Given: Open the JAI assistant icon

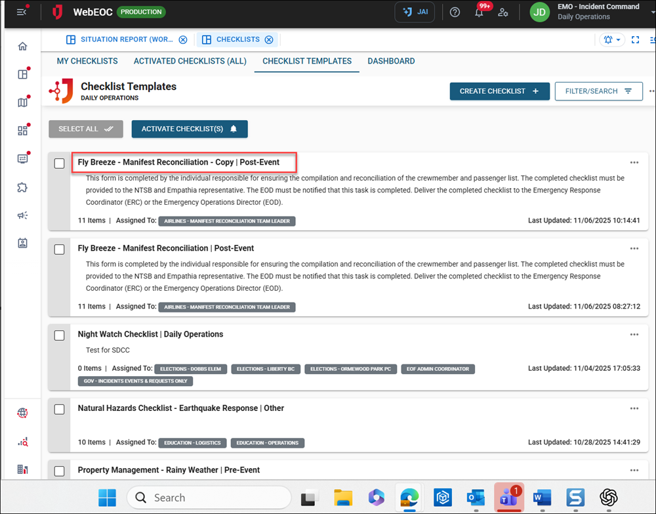Looking at the screenshot, I should click(x=414, y=12).
